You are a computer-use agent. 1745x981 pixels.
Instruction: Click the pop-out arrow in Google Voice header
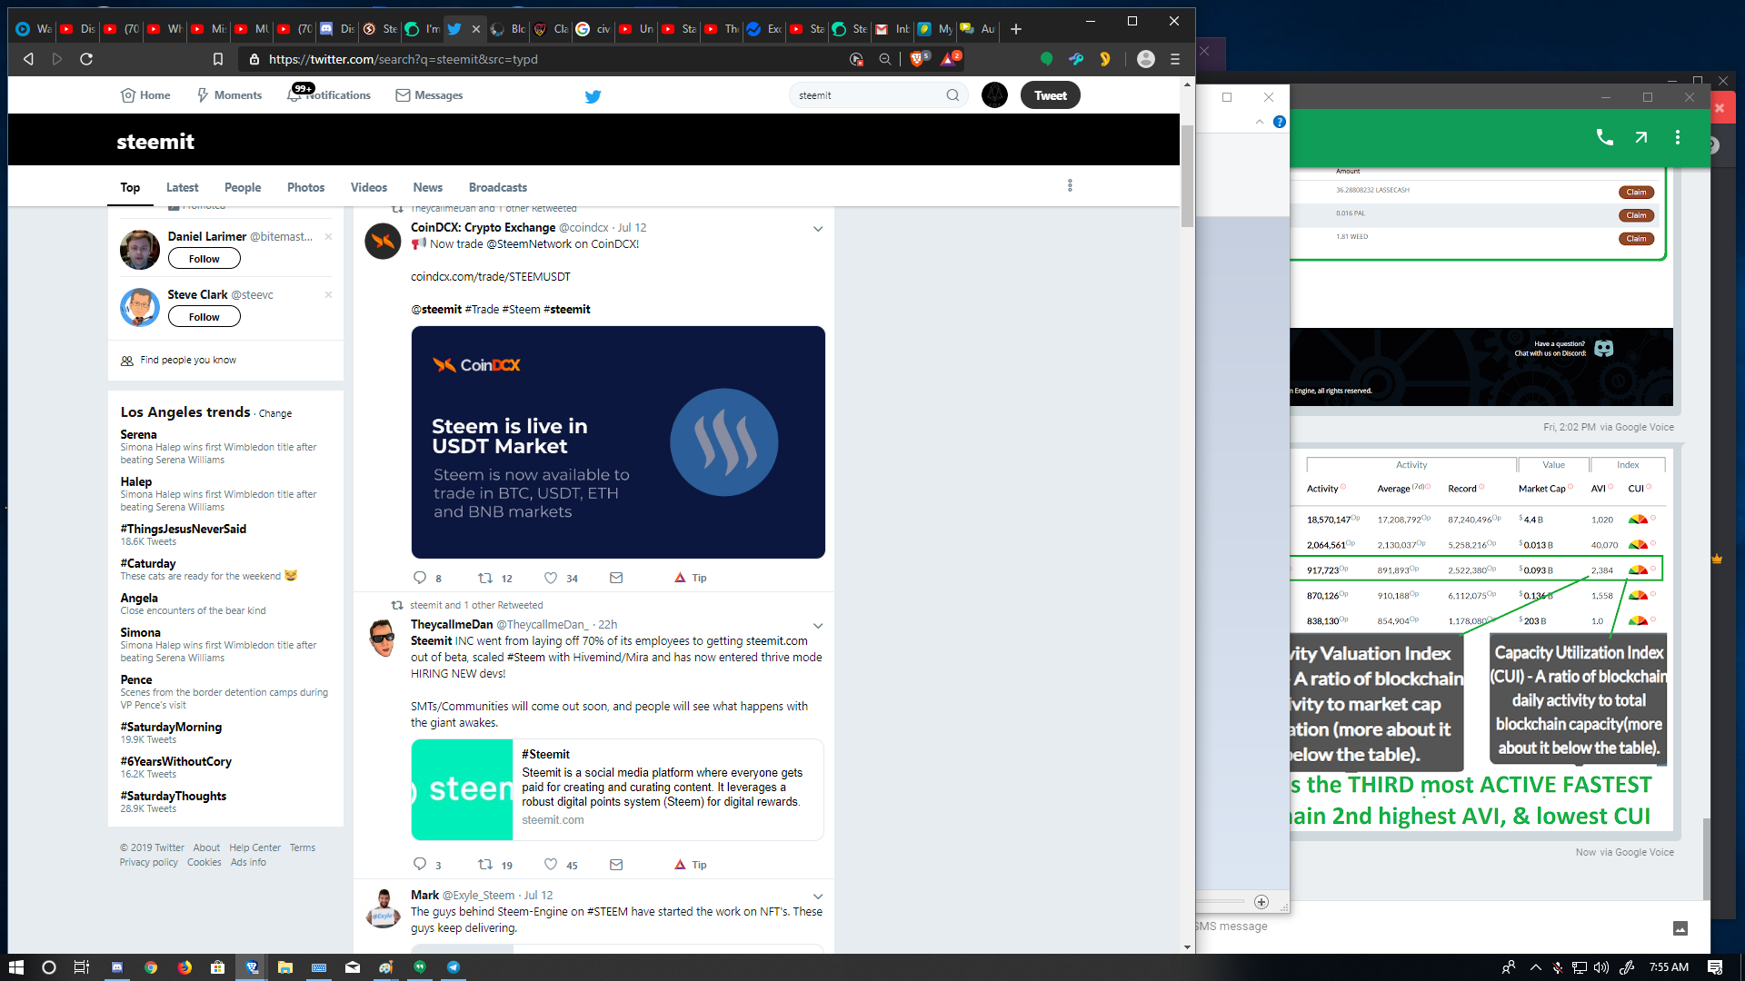(1641, 137)
